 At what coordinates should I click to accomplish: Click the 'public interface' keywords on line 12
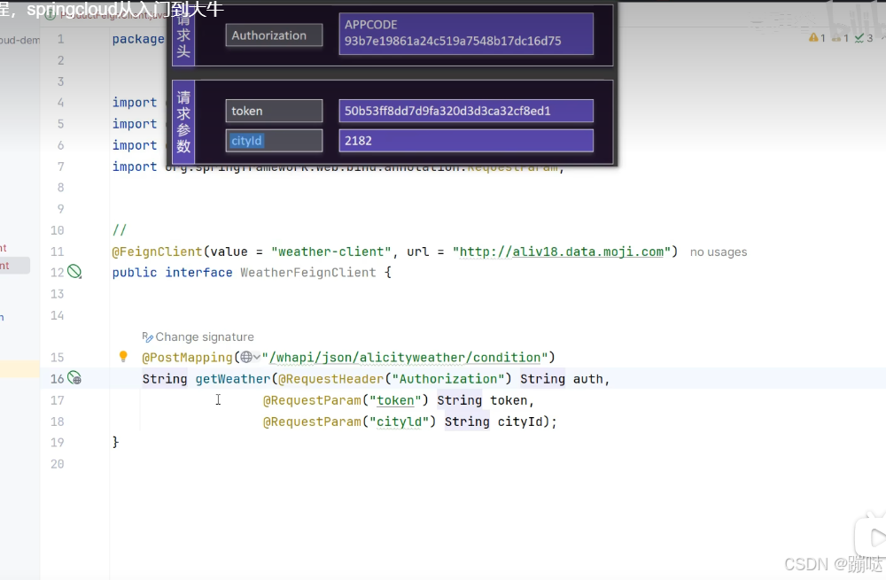click(173, 272)
